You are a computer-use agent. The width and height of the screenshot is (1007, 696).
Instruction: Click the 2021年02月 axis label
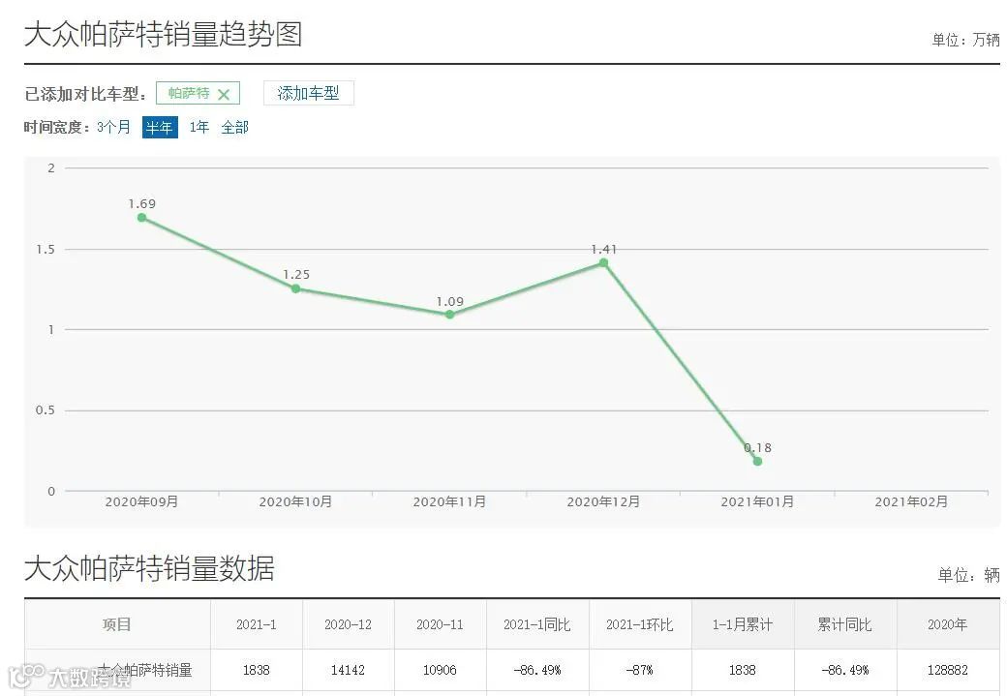(x=911, y=502)
